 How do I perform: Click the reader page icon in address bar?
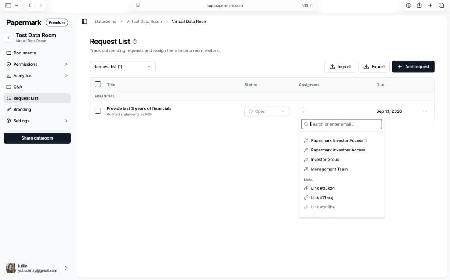(138, 5)
